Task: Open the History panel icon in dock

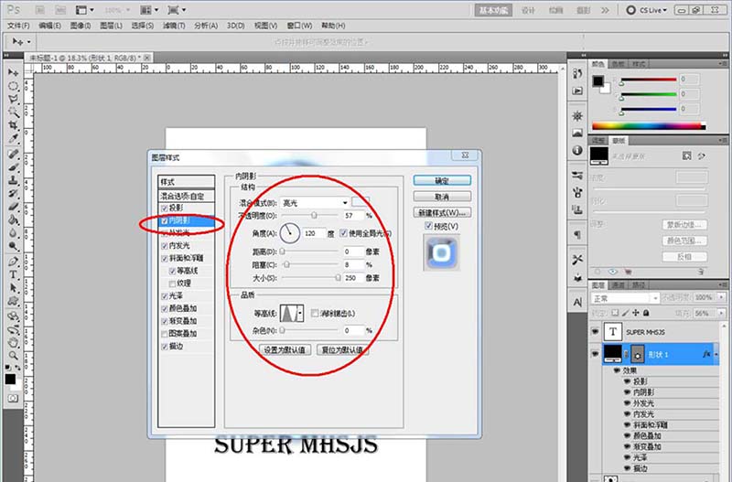Action: (578, 73)
